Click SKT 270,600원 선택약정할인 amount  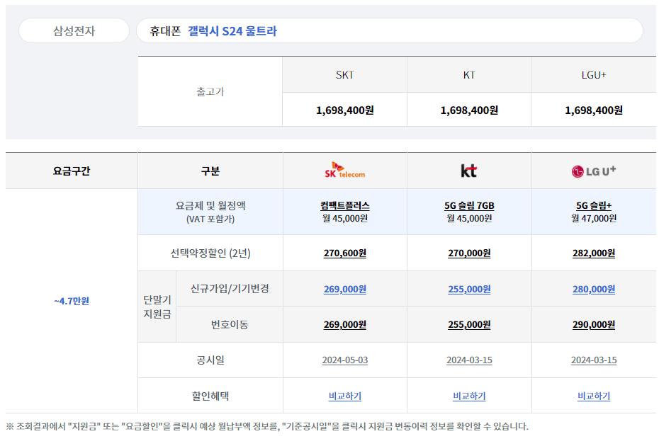point(344,253)
